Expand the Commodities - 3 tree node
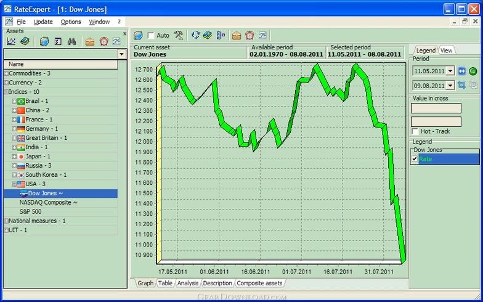The width and height of the screenshot is (483, 302). point(6,73)
